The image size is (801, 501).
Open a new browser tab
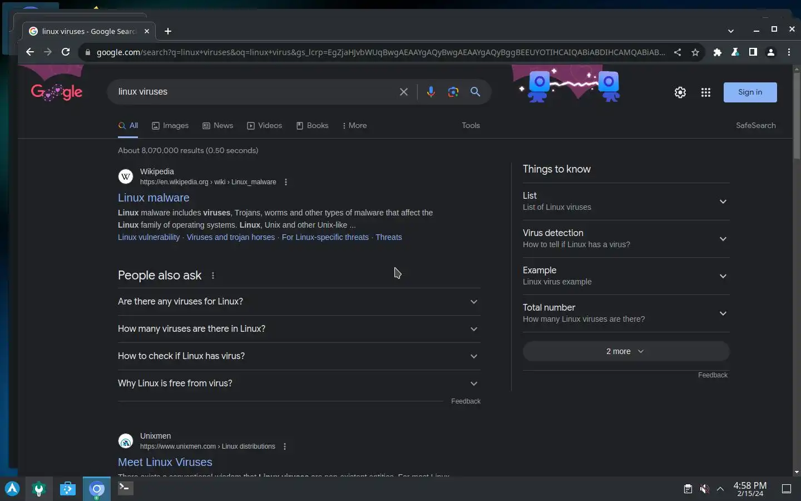point(168,31)
